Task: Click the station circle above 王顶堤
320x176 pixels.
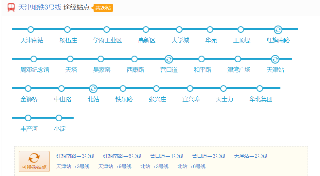Action: [x=241, y=29]
